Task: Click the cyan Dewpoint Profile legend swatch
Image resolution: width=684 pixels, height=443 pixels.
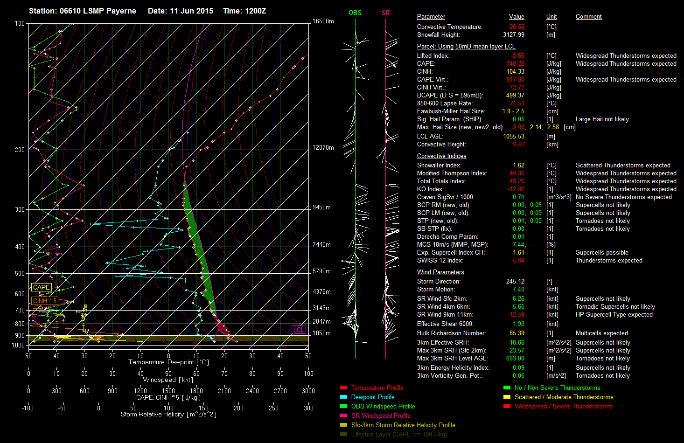Action: (343, 397)
